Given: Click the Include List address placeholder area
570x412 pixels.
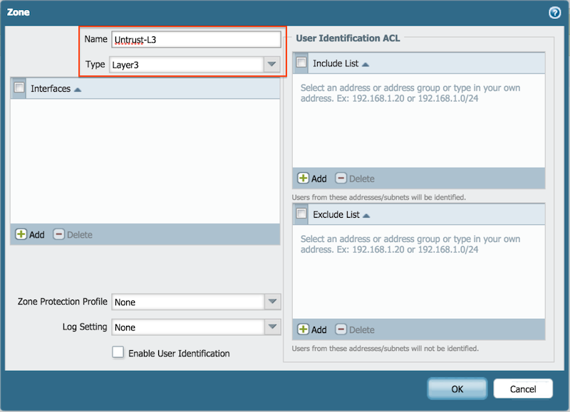Looking at the screenshot, I should point(410,93).
